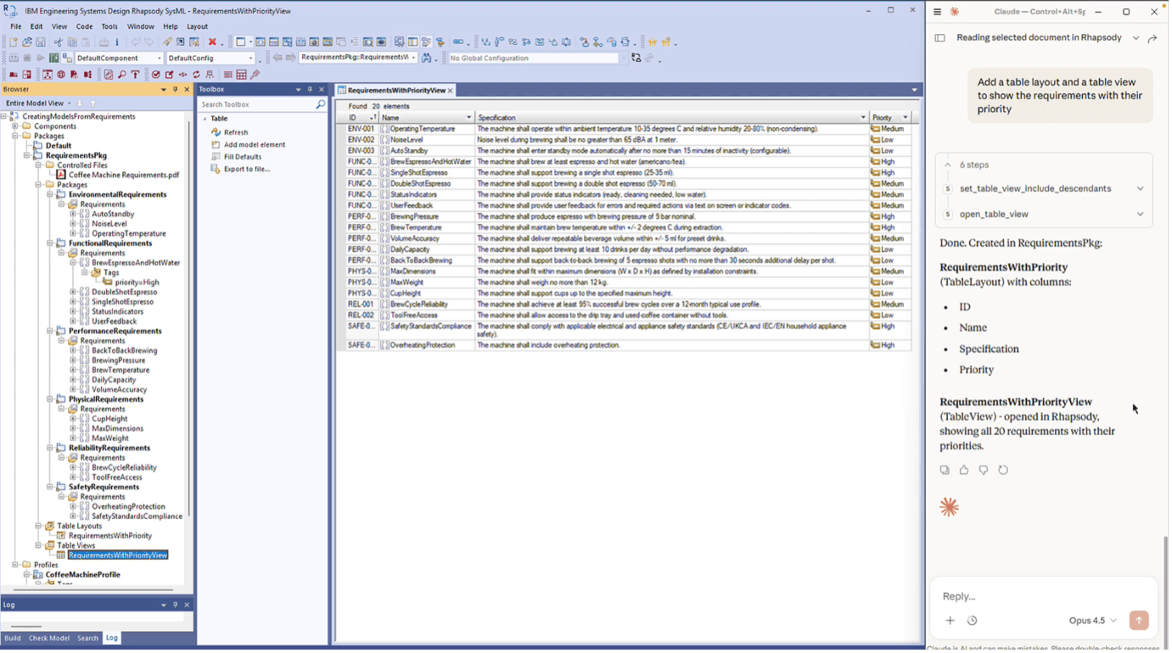1172x653 pixels.
Task: Open the Layout menu
Action: point(197,26)
